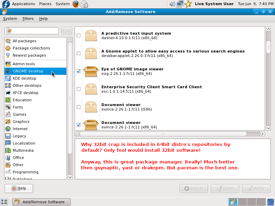Click the category list vertical scrollbar thumb
Viewport: 275px width, 206px height.
click(70, 98)
